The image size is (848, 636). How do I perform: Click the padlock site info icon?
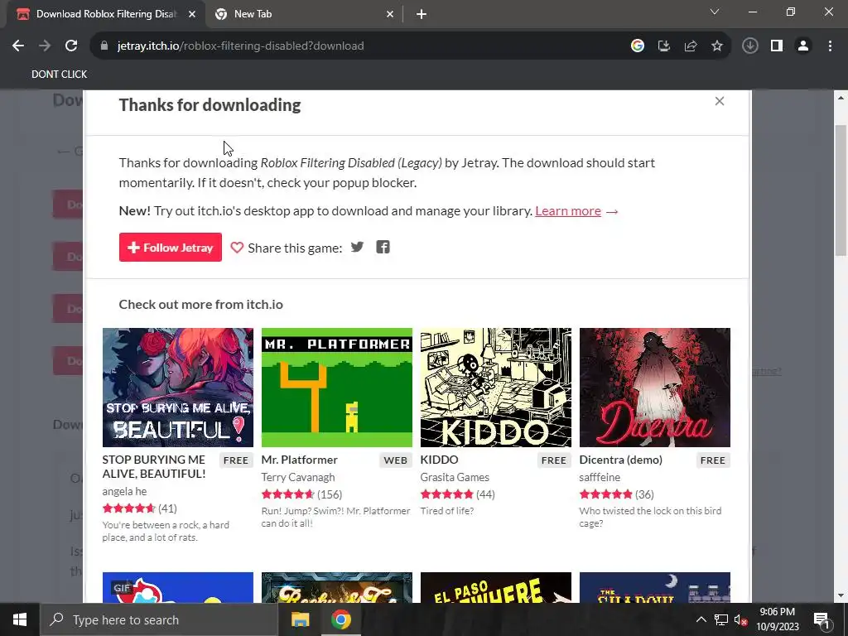pyautogui.click(x=104, y=46)
